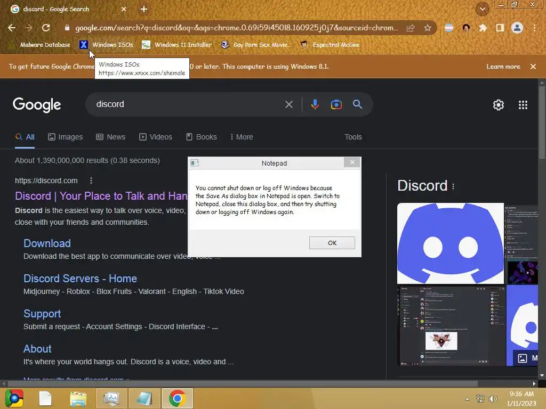Viewport: 546px width, 409px height.
Task: Click the vertical page scrollbar
Action: tap(542, 122)
